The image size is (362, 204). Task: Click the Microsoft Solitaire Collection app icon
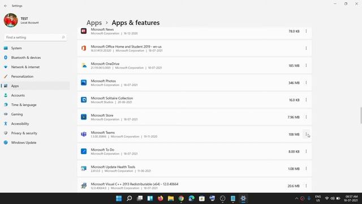point(84,100)
